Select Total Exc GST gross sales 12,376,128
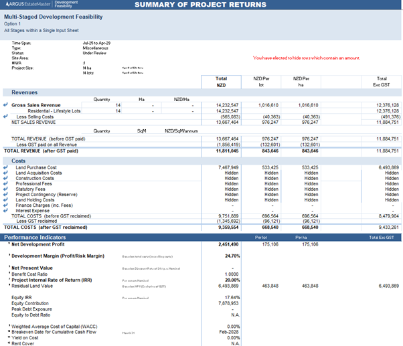 pyautogui.click(x=388, y=105)
